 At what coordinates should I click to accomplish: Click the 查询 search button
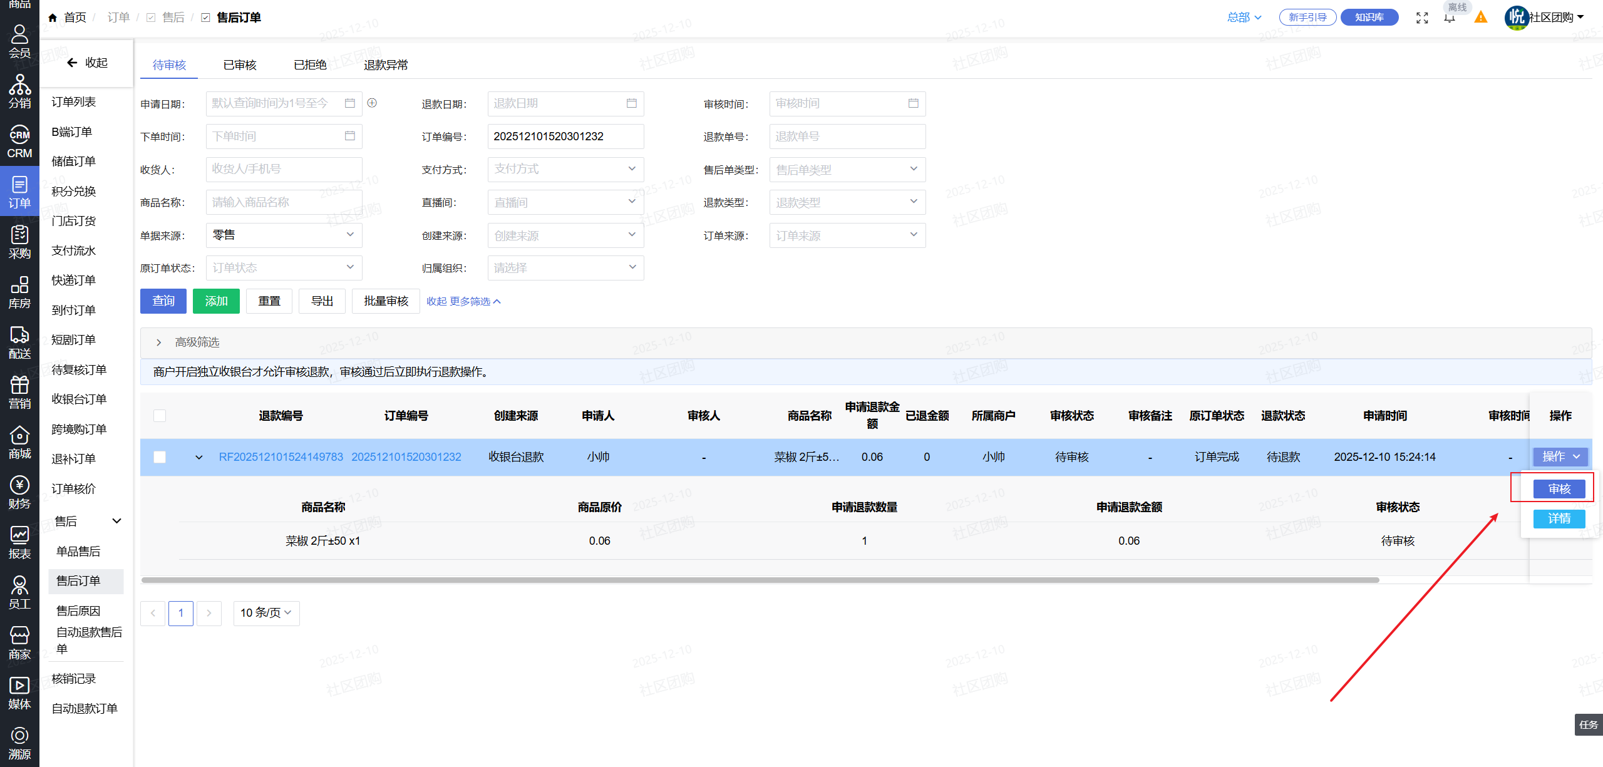[163, 301]
